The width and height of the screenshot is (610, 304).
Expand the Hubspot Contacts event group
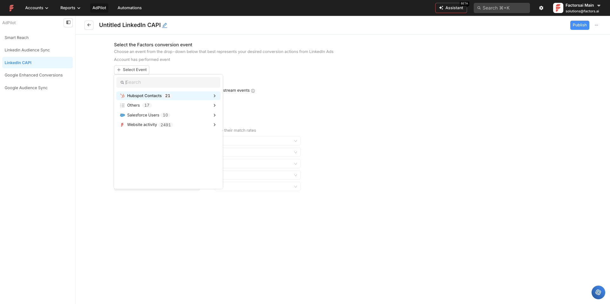[x=168, y=96]
